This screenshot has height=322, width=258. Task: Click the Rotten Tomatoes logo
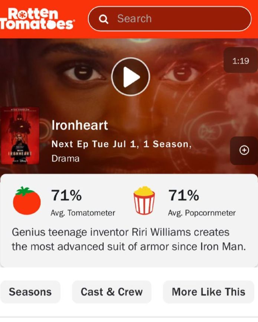(37, 19)
